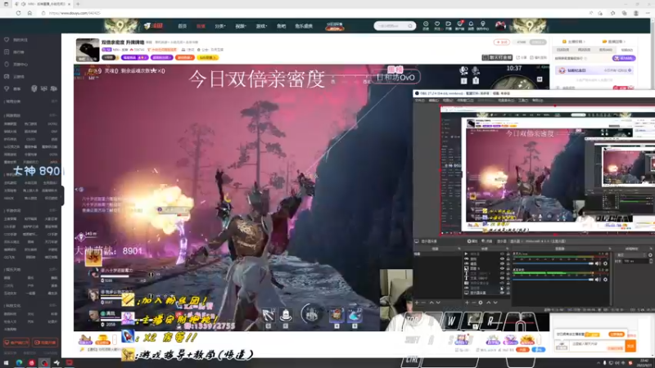Mute first audio channel speaker in OBS mixer
The width and height of the screenshot is (655, 368).
[x=599, y=263]
